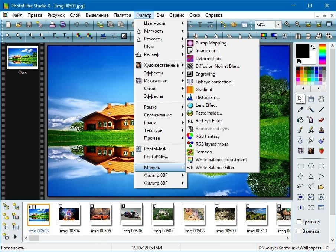Choose White Balance Filter entry

click(223, 168)
